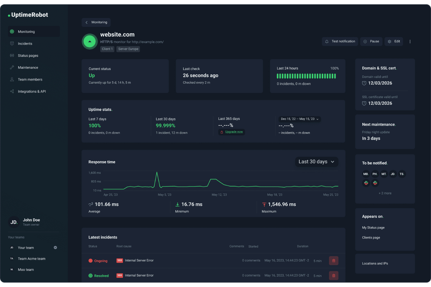The width and height of the screenshot is (431, 287).
Task: Click the Maintenance wrench icon
Action: (12, 67)
